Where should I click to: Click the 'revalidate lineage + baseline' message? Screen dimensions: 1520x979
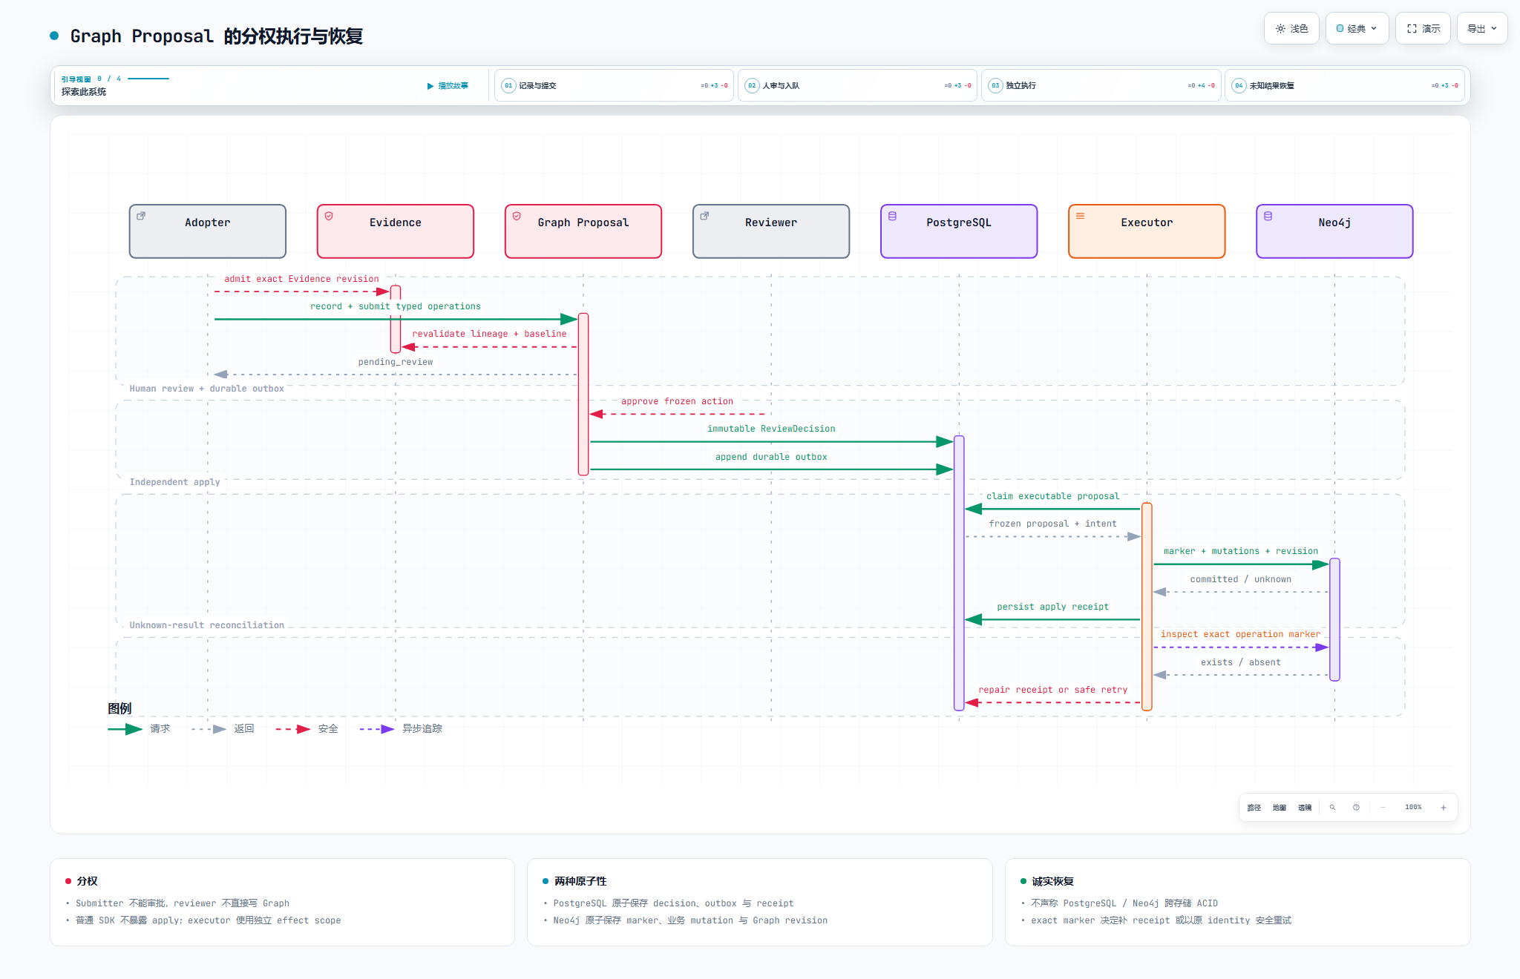[x=489, y=334]
